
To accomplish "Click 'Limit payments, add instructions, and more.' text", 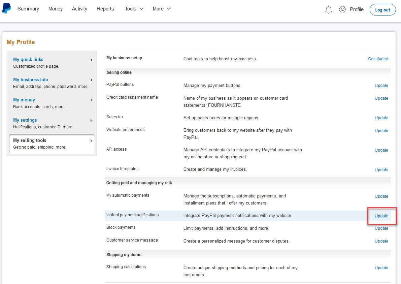I will tap(226, 228).
